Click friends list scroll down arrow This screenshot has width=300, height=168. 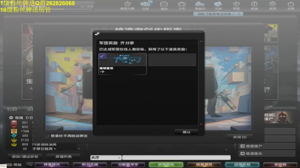79,149
